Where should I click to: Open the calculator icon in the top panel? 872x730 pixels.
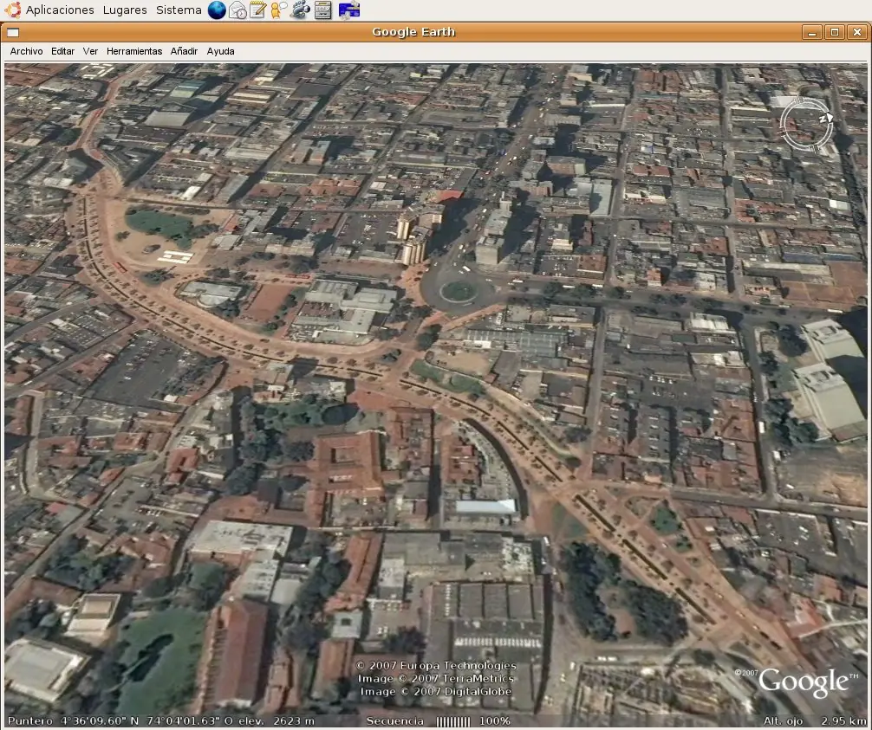pos(322,10)
